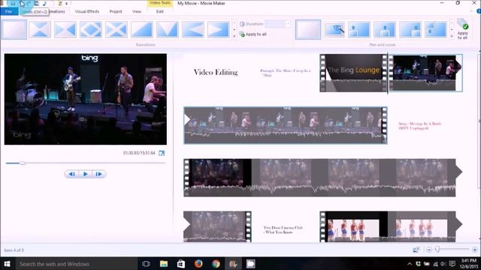The height and width of the screenshot is (270, 481).
Task: Play the movie preview
Action: coord(85,174)
